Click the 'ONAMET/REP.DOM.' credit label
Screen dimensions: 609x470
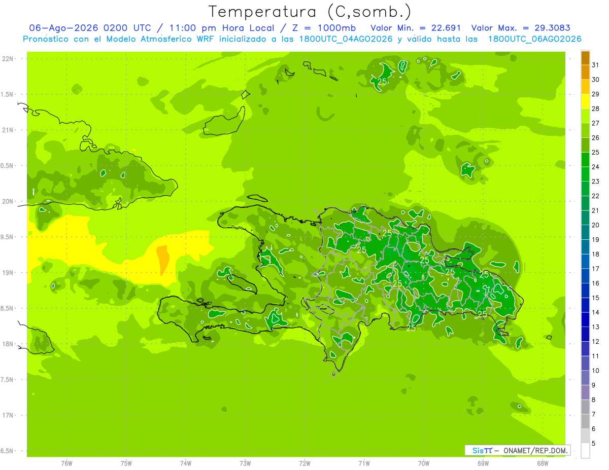point(536,450)
